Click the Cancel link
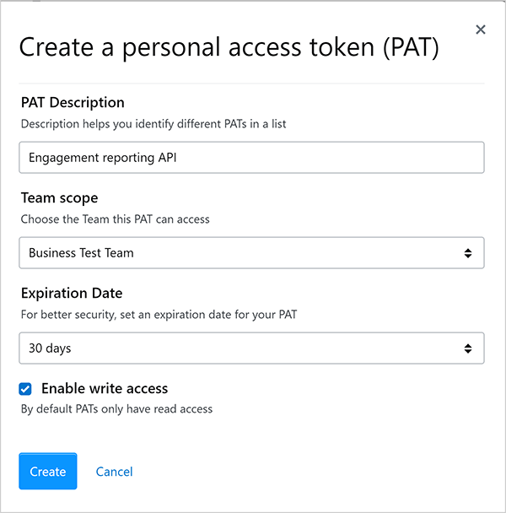506x513 pixels. click(x=114, y=472)
